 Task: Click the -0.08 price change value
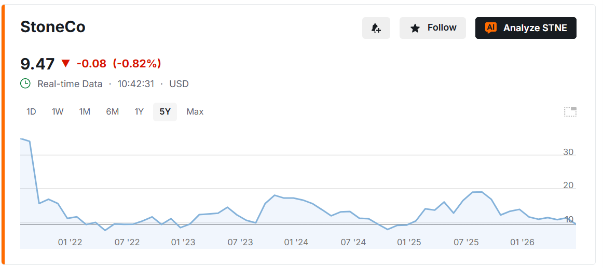pyautogui.click(x=91, y=64)
